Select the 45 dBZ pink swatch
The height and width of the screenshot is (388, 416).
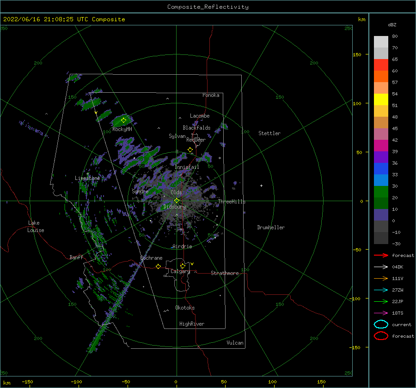point(381,134)
